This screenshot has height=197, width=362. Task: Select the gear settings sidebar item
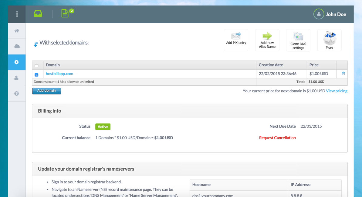pyautogui.click(x=17, y=62)
